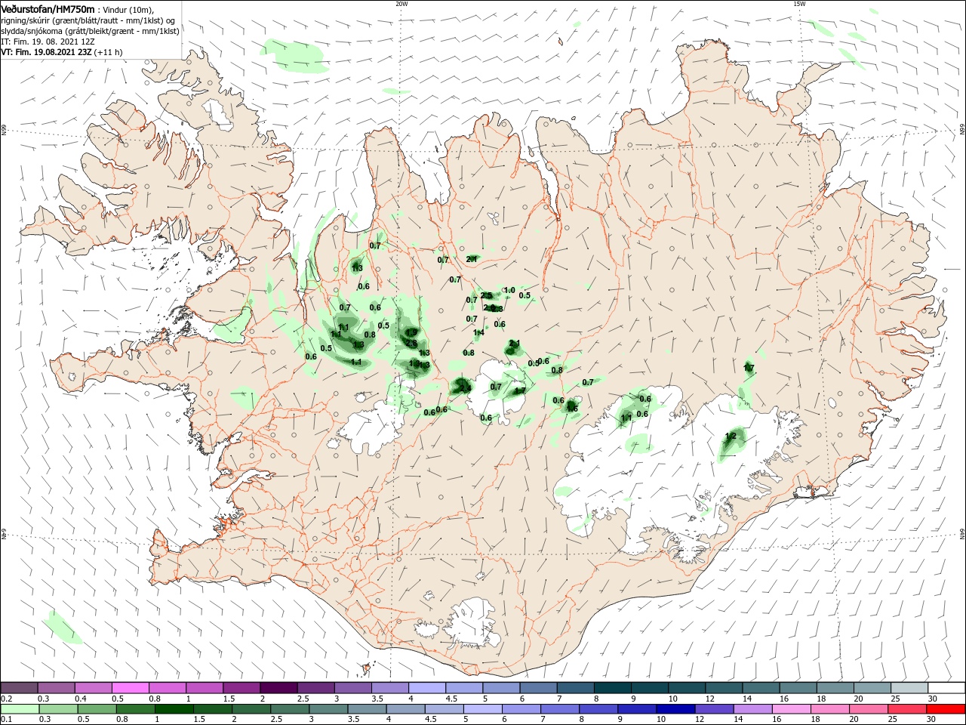This screenshot has width=966, height=725.
Task: Select the pink 18–20 rain swatch
Action: (x=829, y=709)
